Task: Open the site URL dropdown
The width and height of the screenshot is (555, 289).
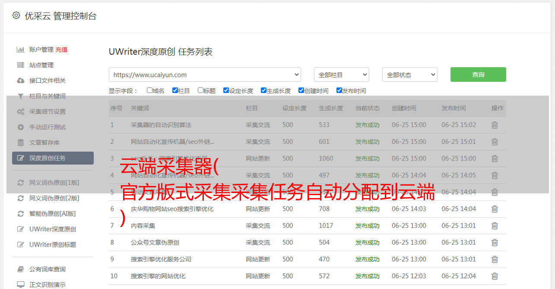Action: 205,75
